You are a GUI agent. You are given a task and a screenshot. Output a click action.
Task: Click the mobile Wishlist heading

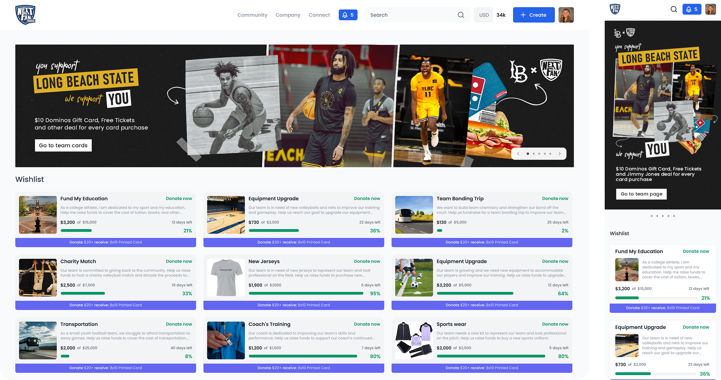[619, 234]
